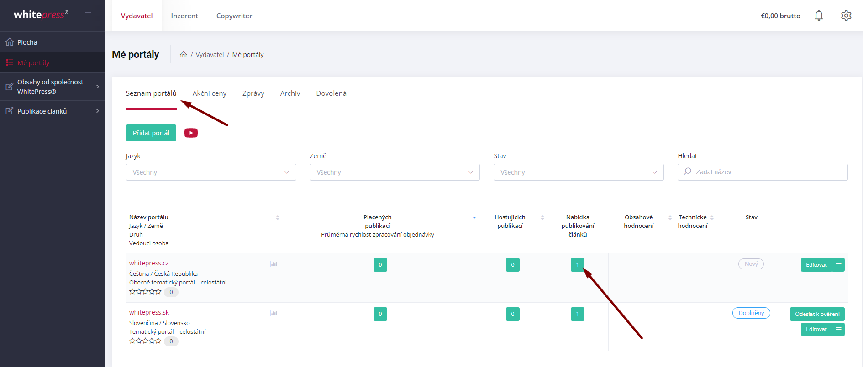The image size is (863, 367).
Task: Click Odeslat k ověření button
Action: pos(817,314)
